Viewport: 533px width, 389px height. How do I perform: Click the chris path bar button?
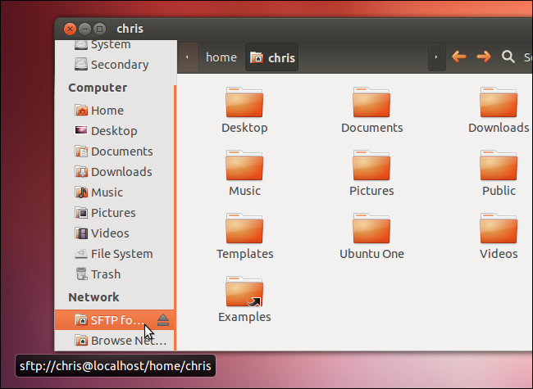point(272,57)
